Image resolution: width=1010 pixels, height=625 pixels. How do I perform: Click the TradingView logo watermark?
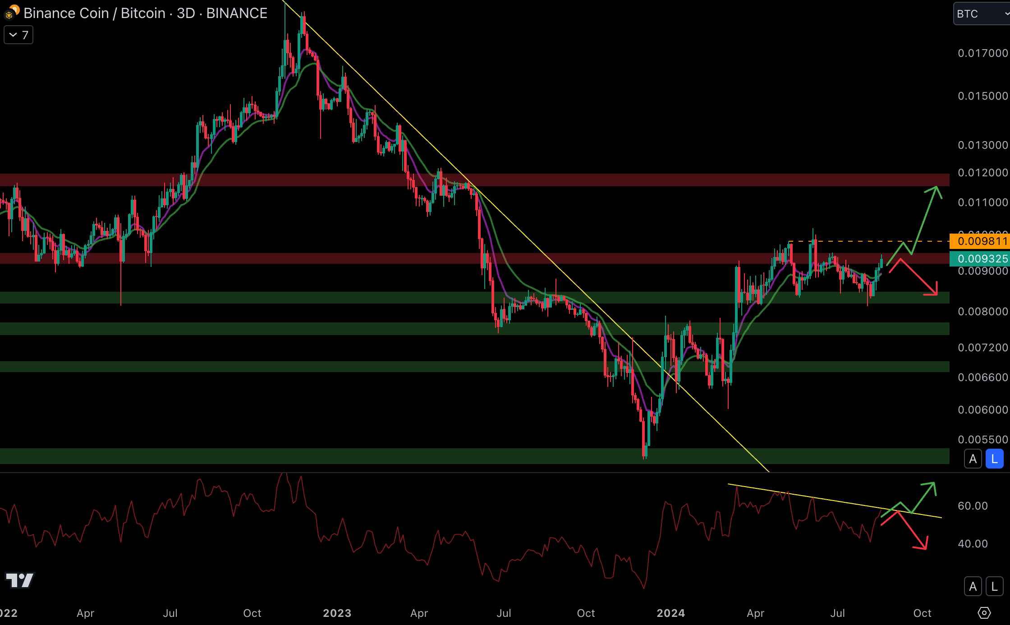pos(20,580)
